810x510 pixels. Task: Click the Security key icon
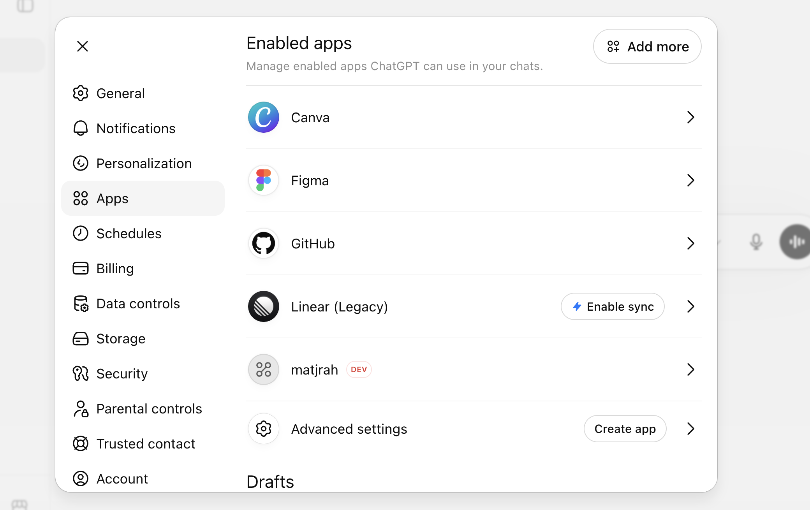point(81,373)
